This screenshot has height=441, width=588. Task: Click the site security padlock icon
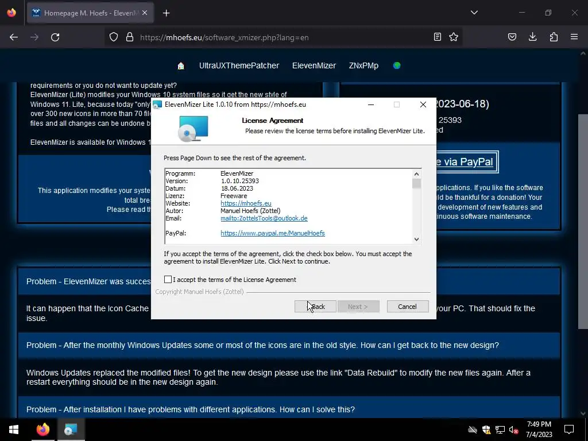click(x=130, y=37)
